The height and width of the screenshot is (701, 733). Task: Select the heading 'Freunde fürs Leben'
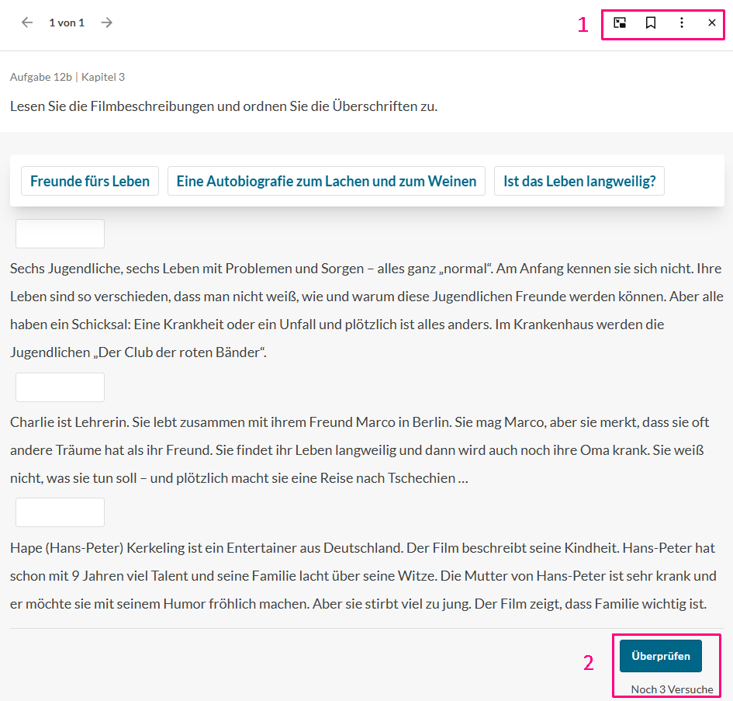coord(90,181)
